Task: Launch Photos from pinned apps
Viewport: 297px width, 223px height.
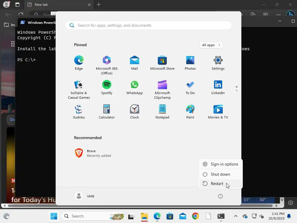Action: (190, 63)
